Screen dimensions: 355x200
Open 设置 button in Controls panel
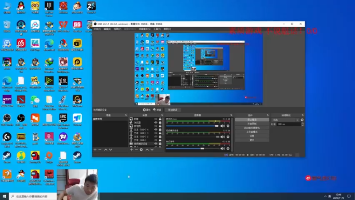click(252, 136)
